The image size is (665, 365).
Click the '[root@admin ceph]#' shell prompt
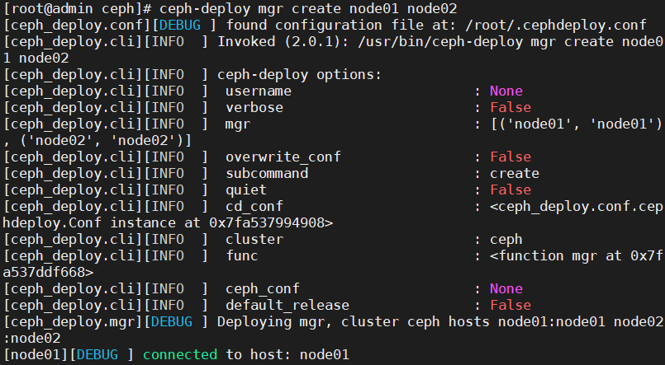click(77, 8)
